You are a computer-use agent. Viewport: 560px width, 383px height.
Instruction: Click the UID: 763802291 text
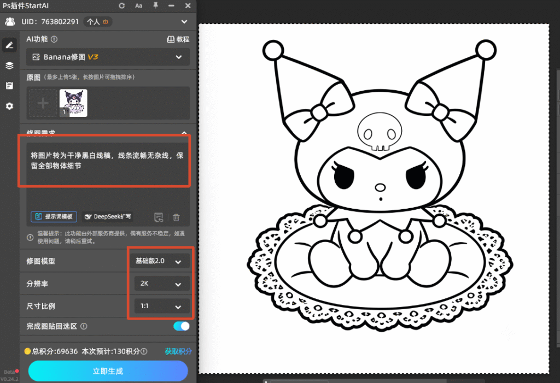(x=50, y=22)
